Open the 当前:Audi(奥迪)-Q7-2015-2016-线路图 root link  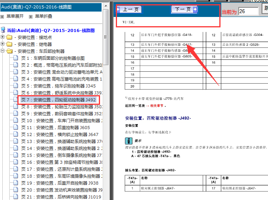[x=51, y=30]
